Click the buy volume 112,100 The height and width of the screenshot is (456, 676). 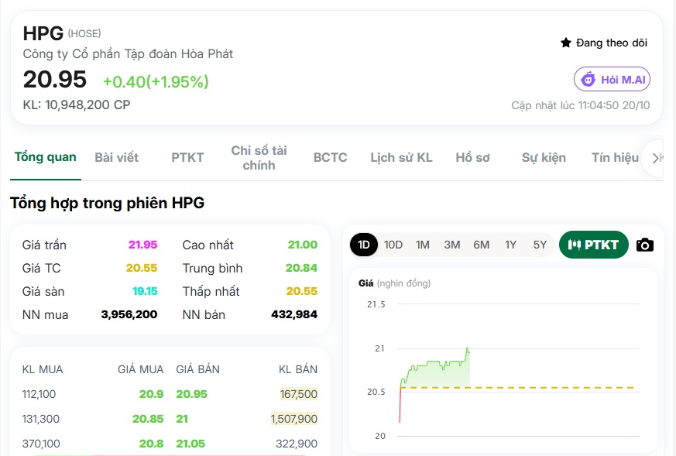coord(39,394)
